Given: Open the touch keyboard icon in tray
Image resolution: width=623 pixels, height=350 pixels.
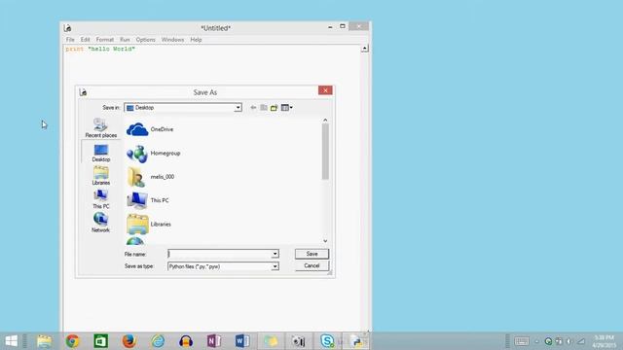Looking at the screenshot, I should click(522, 341).
